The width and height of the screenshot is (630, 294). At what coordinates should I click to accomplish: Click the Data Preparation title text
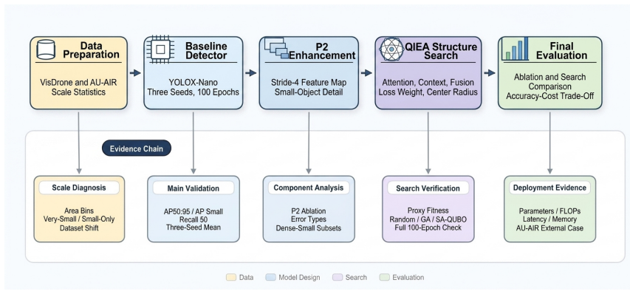[x=91, y=50]
